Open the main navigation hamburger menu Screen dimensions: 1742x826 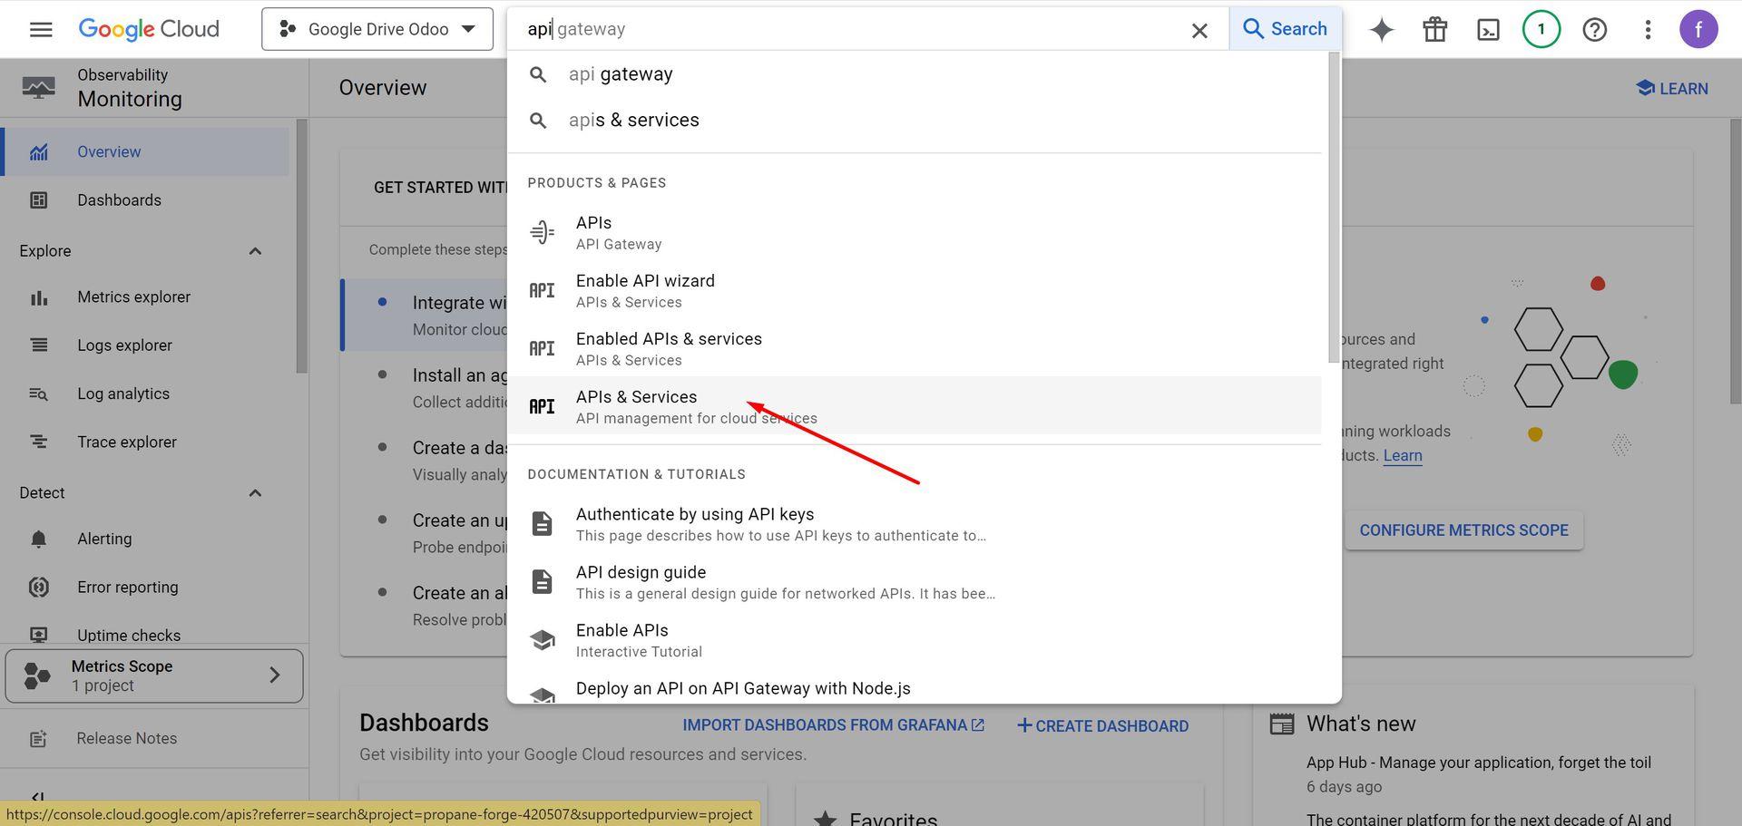pos(41,29)
